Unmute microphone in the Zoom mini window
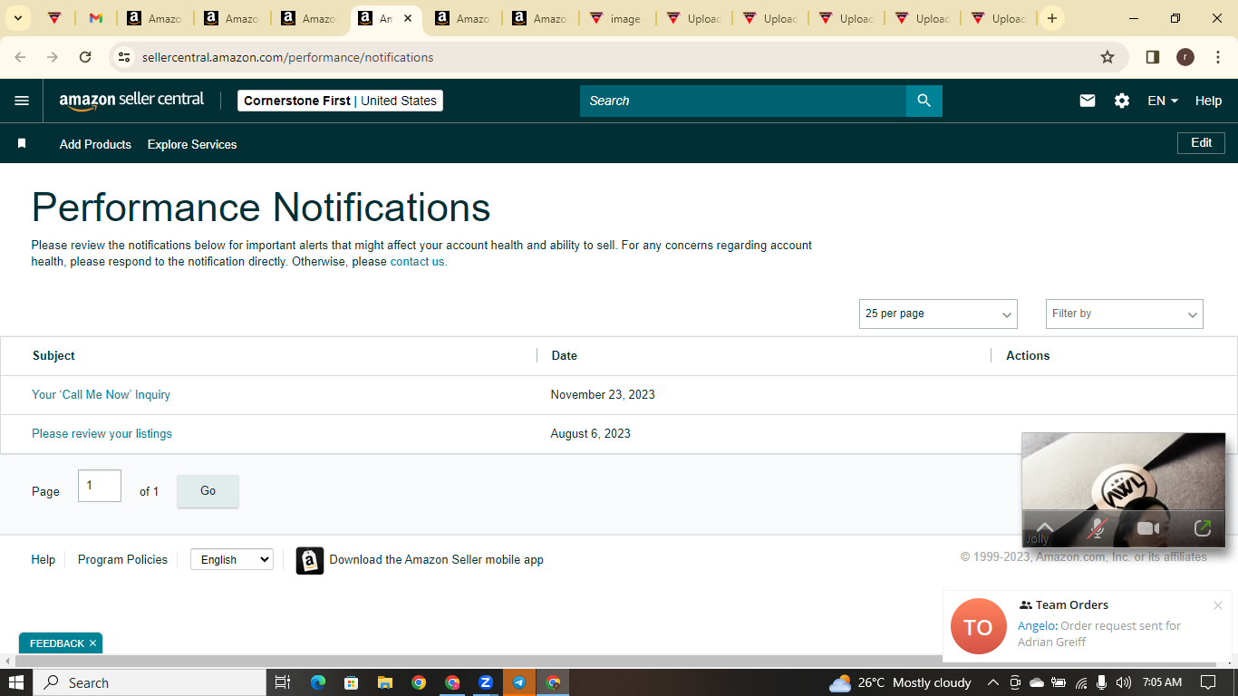The image size is (1238, 696). [x=1098, y=528]
